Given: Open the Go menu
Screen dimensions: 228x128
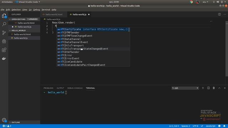Looking at the screenshot, I should [30, 10].
